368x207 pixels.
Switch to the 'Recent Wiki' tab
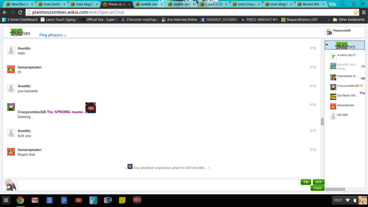311,4
